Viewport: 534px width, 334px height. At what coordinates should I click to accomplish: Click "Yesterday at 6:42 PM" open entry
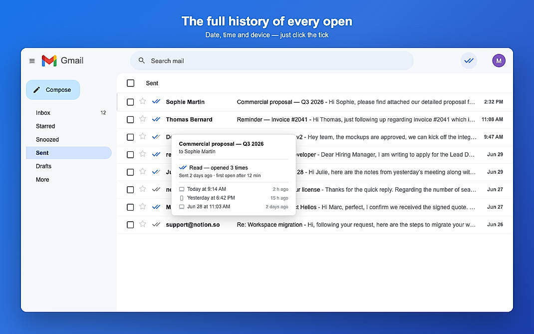click(x=211, y=198)
